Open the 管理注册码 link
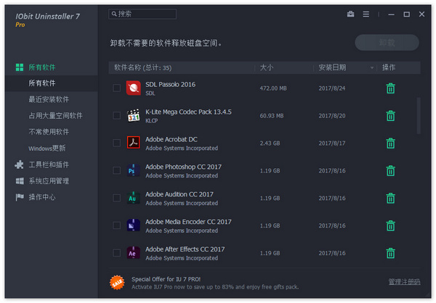The image size is (436, 303). pyautogui.click(x=404, y=282)
